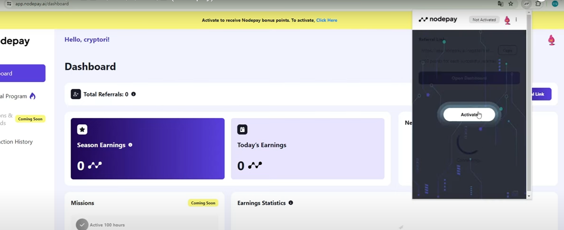564x230 pixels.
Task: Click the dimmed Open Dashboard button in popup
Action: (469, 78)
